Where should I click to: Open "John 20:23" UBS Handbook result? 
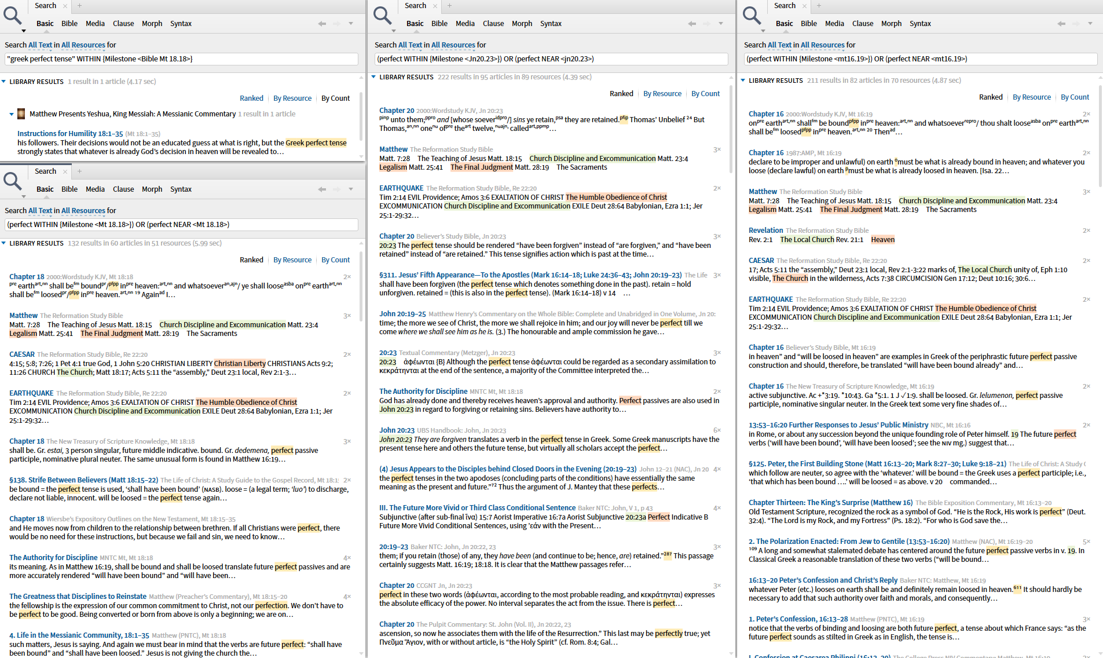click(397, 430)
